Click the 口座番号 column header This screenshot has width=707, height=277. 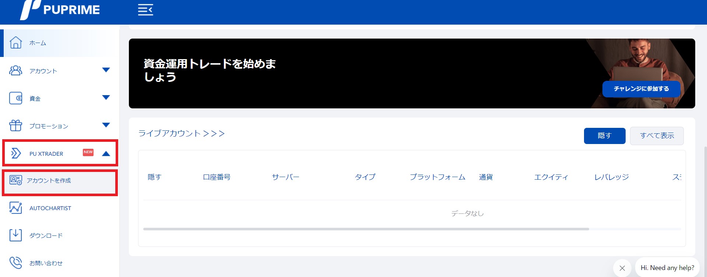point(217,177)
